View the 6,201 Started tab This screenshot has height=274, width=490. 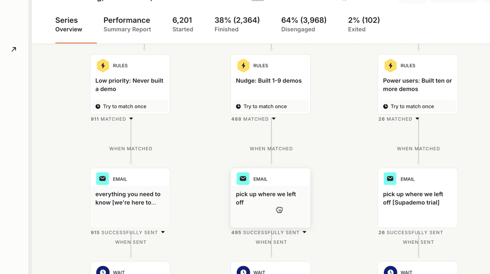pyautogui.click(x=183, y=24)
